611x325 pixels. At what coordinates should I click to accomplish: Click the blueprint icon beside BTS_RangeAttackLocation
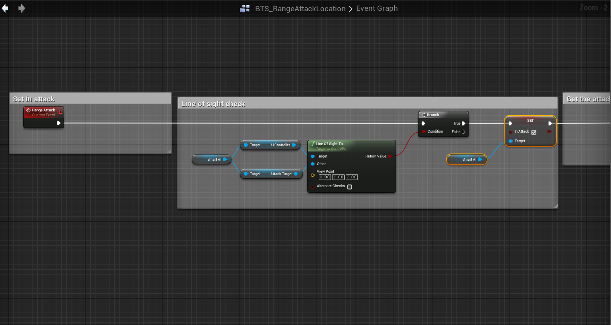point(245,9)
